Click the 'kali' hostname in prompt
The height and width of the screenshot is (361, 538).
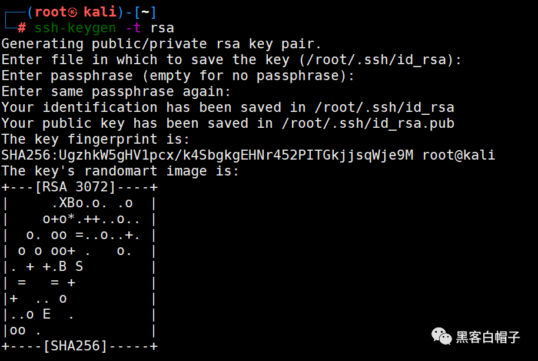[x=100, y=12]
